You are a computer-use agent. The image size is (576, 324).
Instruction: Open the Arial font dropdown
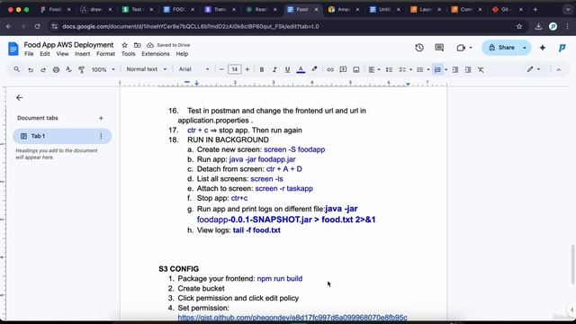[193, 69]
